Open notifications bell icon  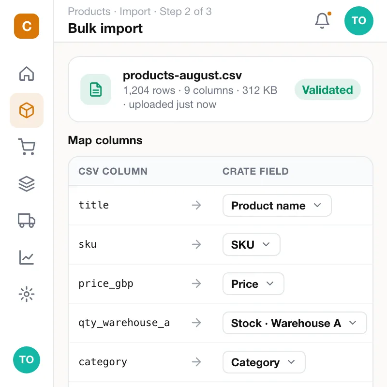pyautogui.click(x=322, y=21)
